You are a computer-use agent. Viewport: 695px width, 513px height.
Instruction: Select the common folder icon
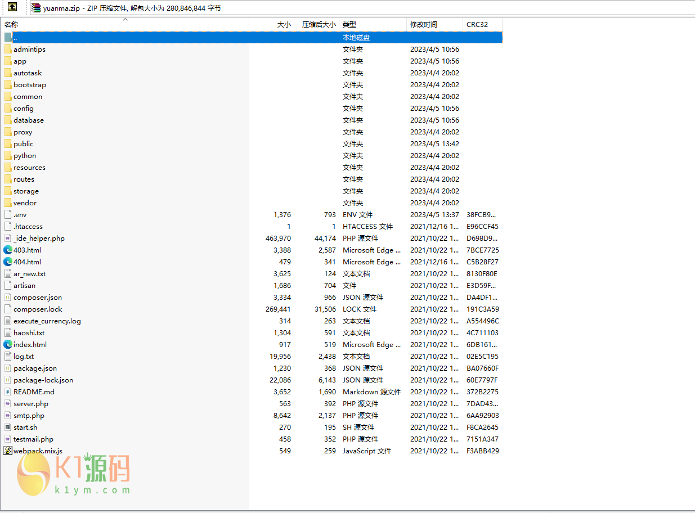pyautogui.click(x=8, y=96)
